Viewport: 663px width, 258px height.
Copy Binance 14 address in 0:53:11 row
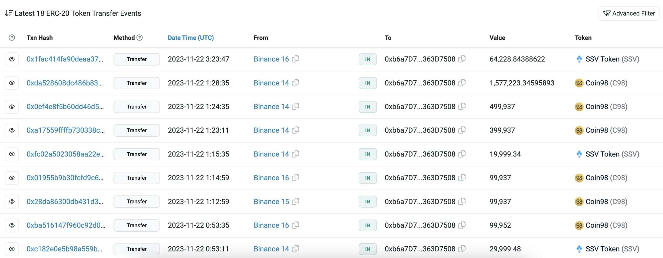296,249
